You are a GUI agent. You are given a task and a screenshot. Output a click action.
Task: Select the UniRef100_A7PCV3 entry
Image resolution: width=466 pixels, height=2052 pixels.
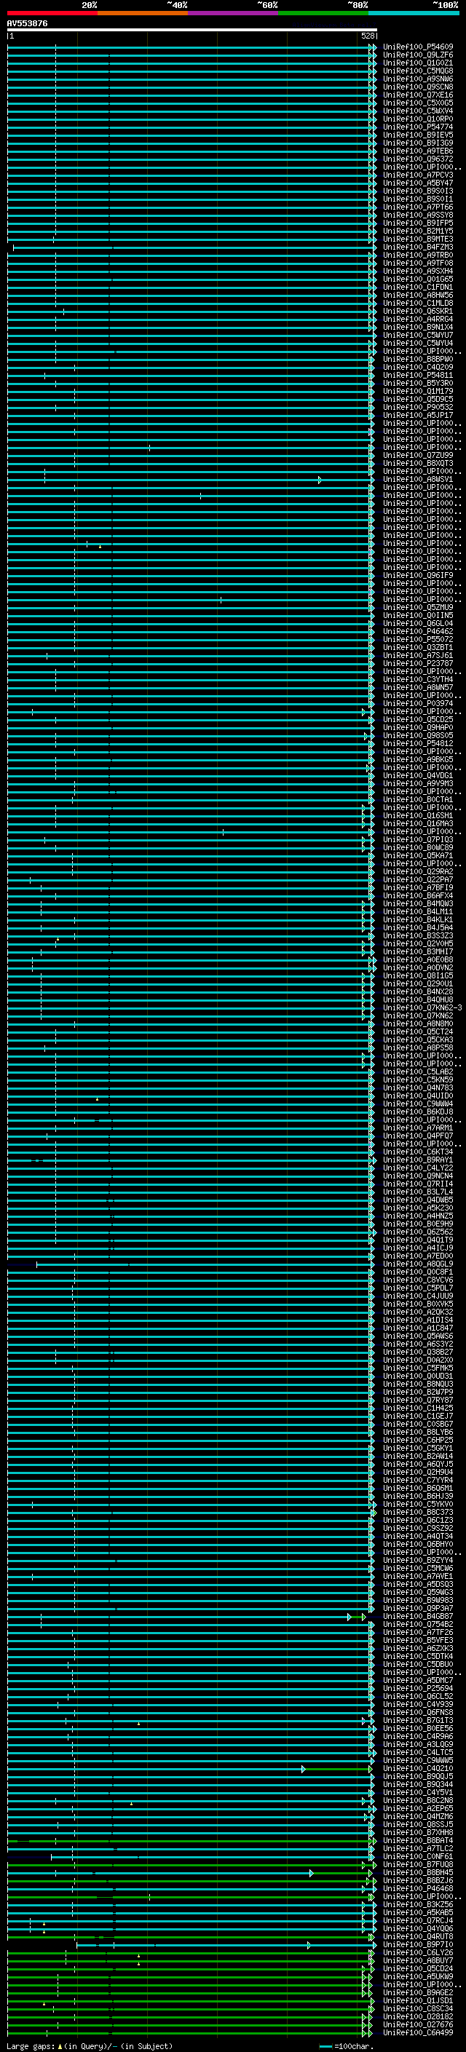pyautogui.click(x=418, y=175)
